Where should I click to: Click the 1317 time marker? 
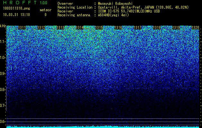[x=137, y=28]
